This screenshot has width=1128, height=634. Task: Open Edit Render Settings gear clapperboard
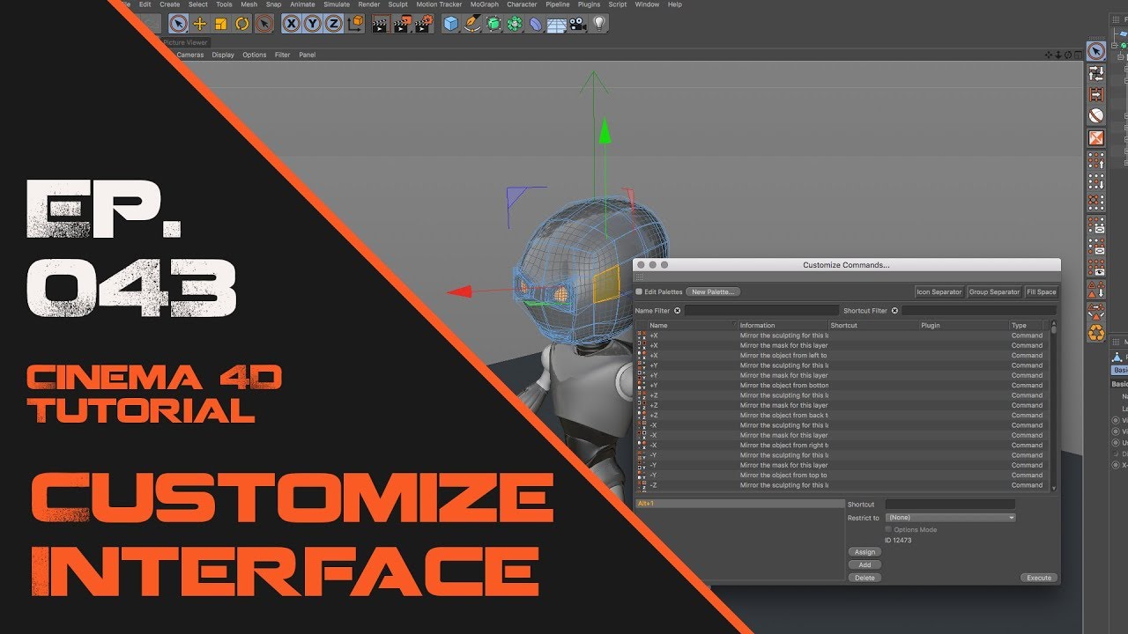coord(423,24)
